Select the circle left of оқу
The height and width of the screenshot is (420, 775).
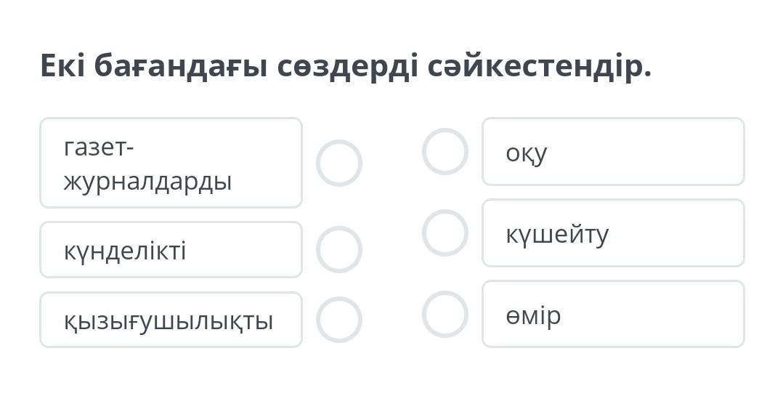pos(445,151)
